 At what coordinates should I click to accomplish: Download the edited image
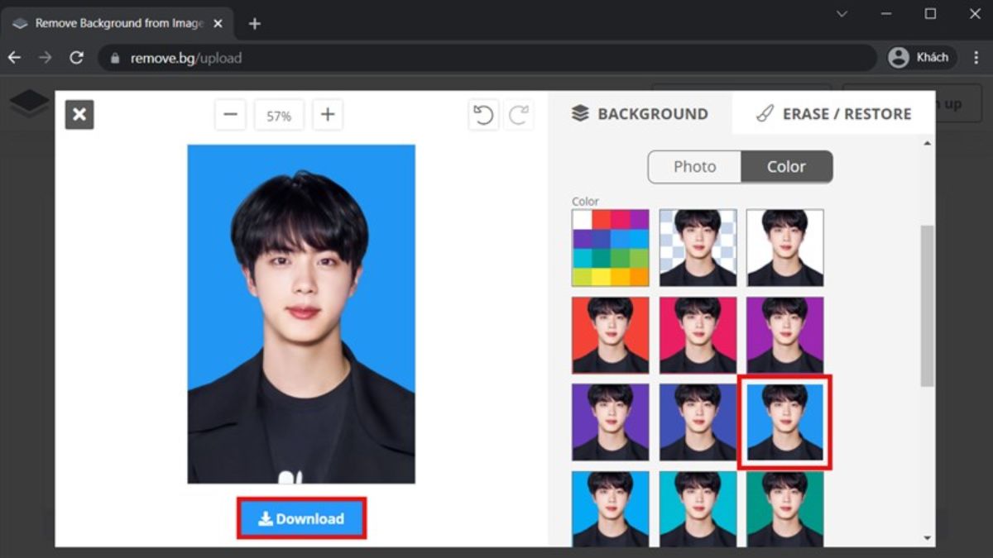coord(301,519)
